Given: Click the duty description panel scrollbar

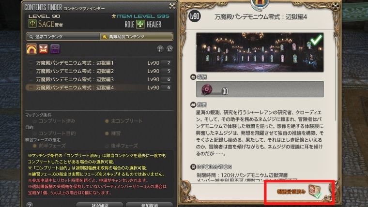Looking at the screenshot, I should coord(336,77).
